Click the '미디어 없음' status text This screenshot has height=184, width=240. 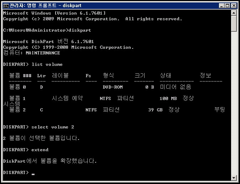click(x=176, y=87)
